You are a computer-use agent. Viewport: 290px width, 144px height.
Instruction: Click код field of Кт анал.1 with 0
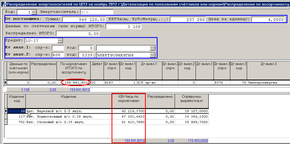[86, 48]
